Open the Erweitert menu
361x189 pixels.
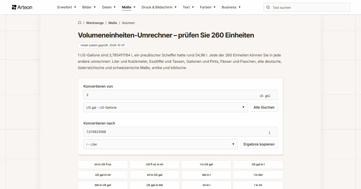[x=66, y=7]
